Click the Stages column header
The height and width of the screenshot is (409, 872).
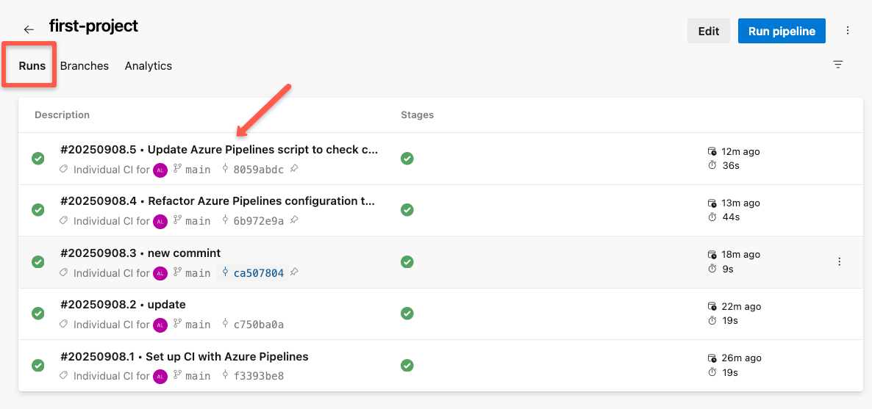[x=417, y=115]
